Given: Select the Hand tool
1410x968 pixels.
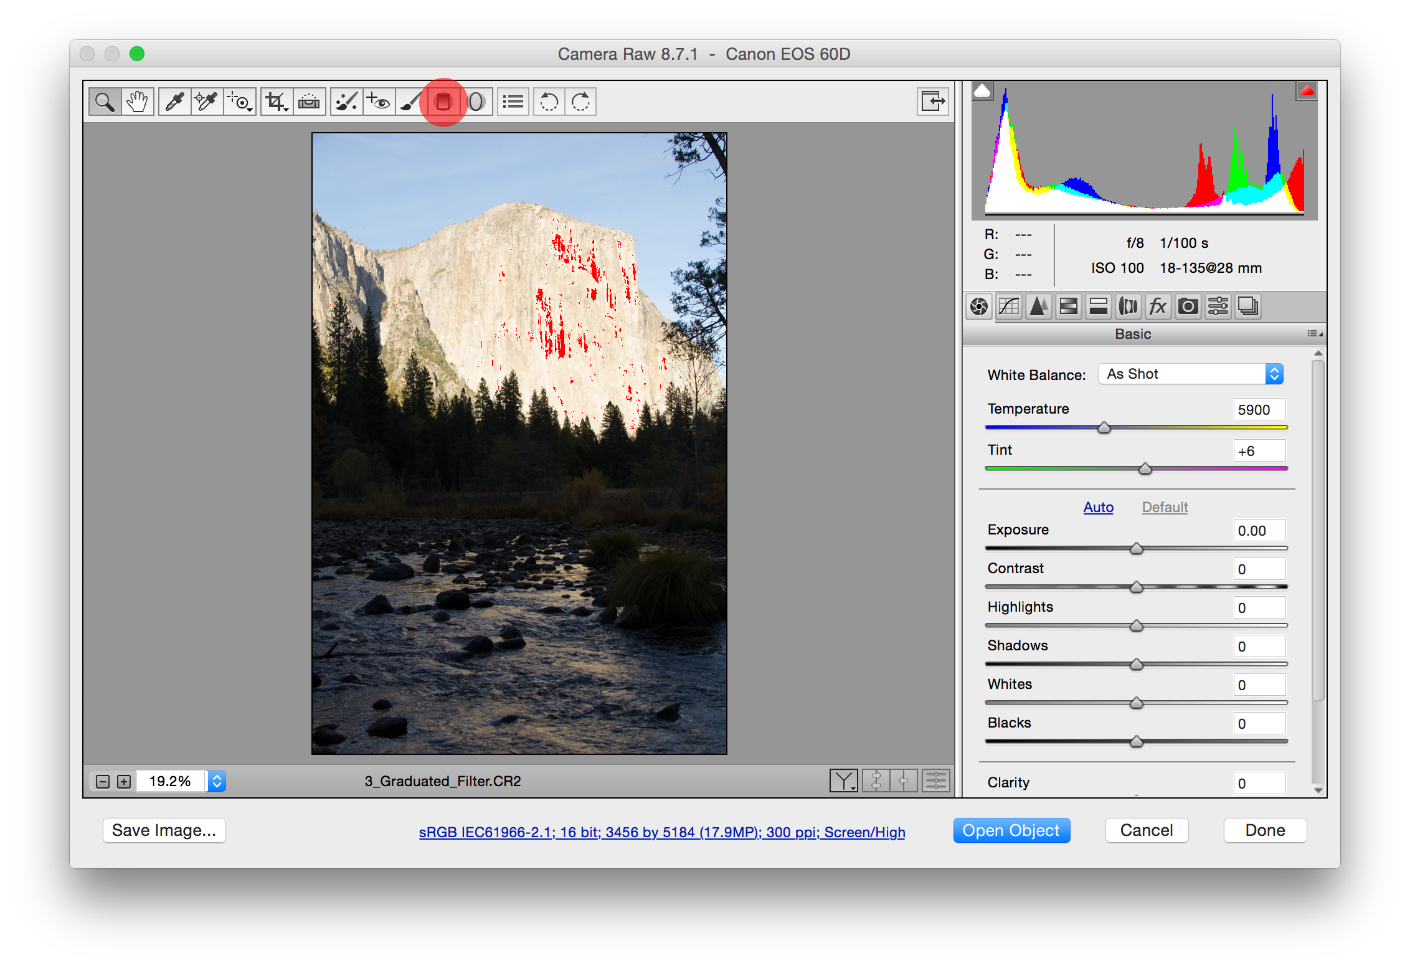Looking at the screenshot, I should (137, 102).
